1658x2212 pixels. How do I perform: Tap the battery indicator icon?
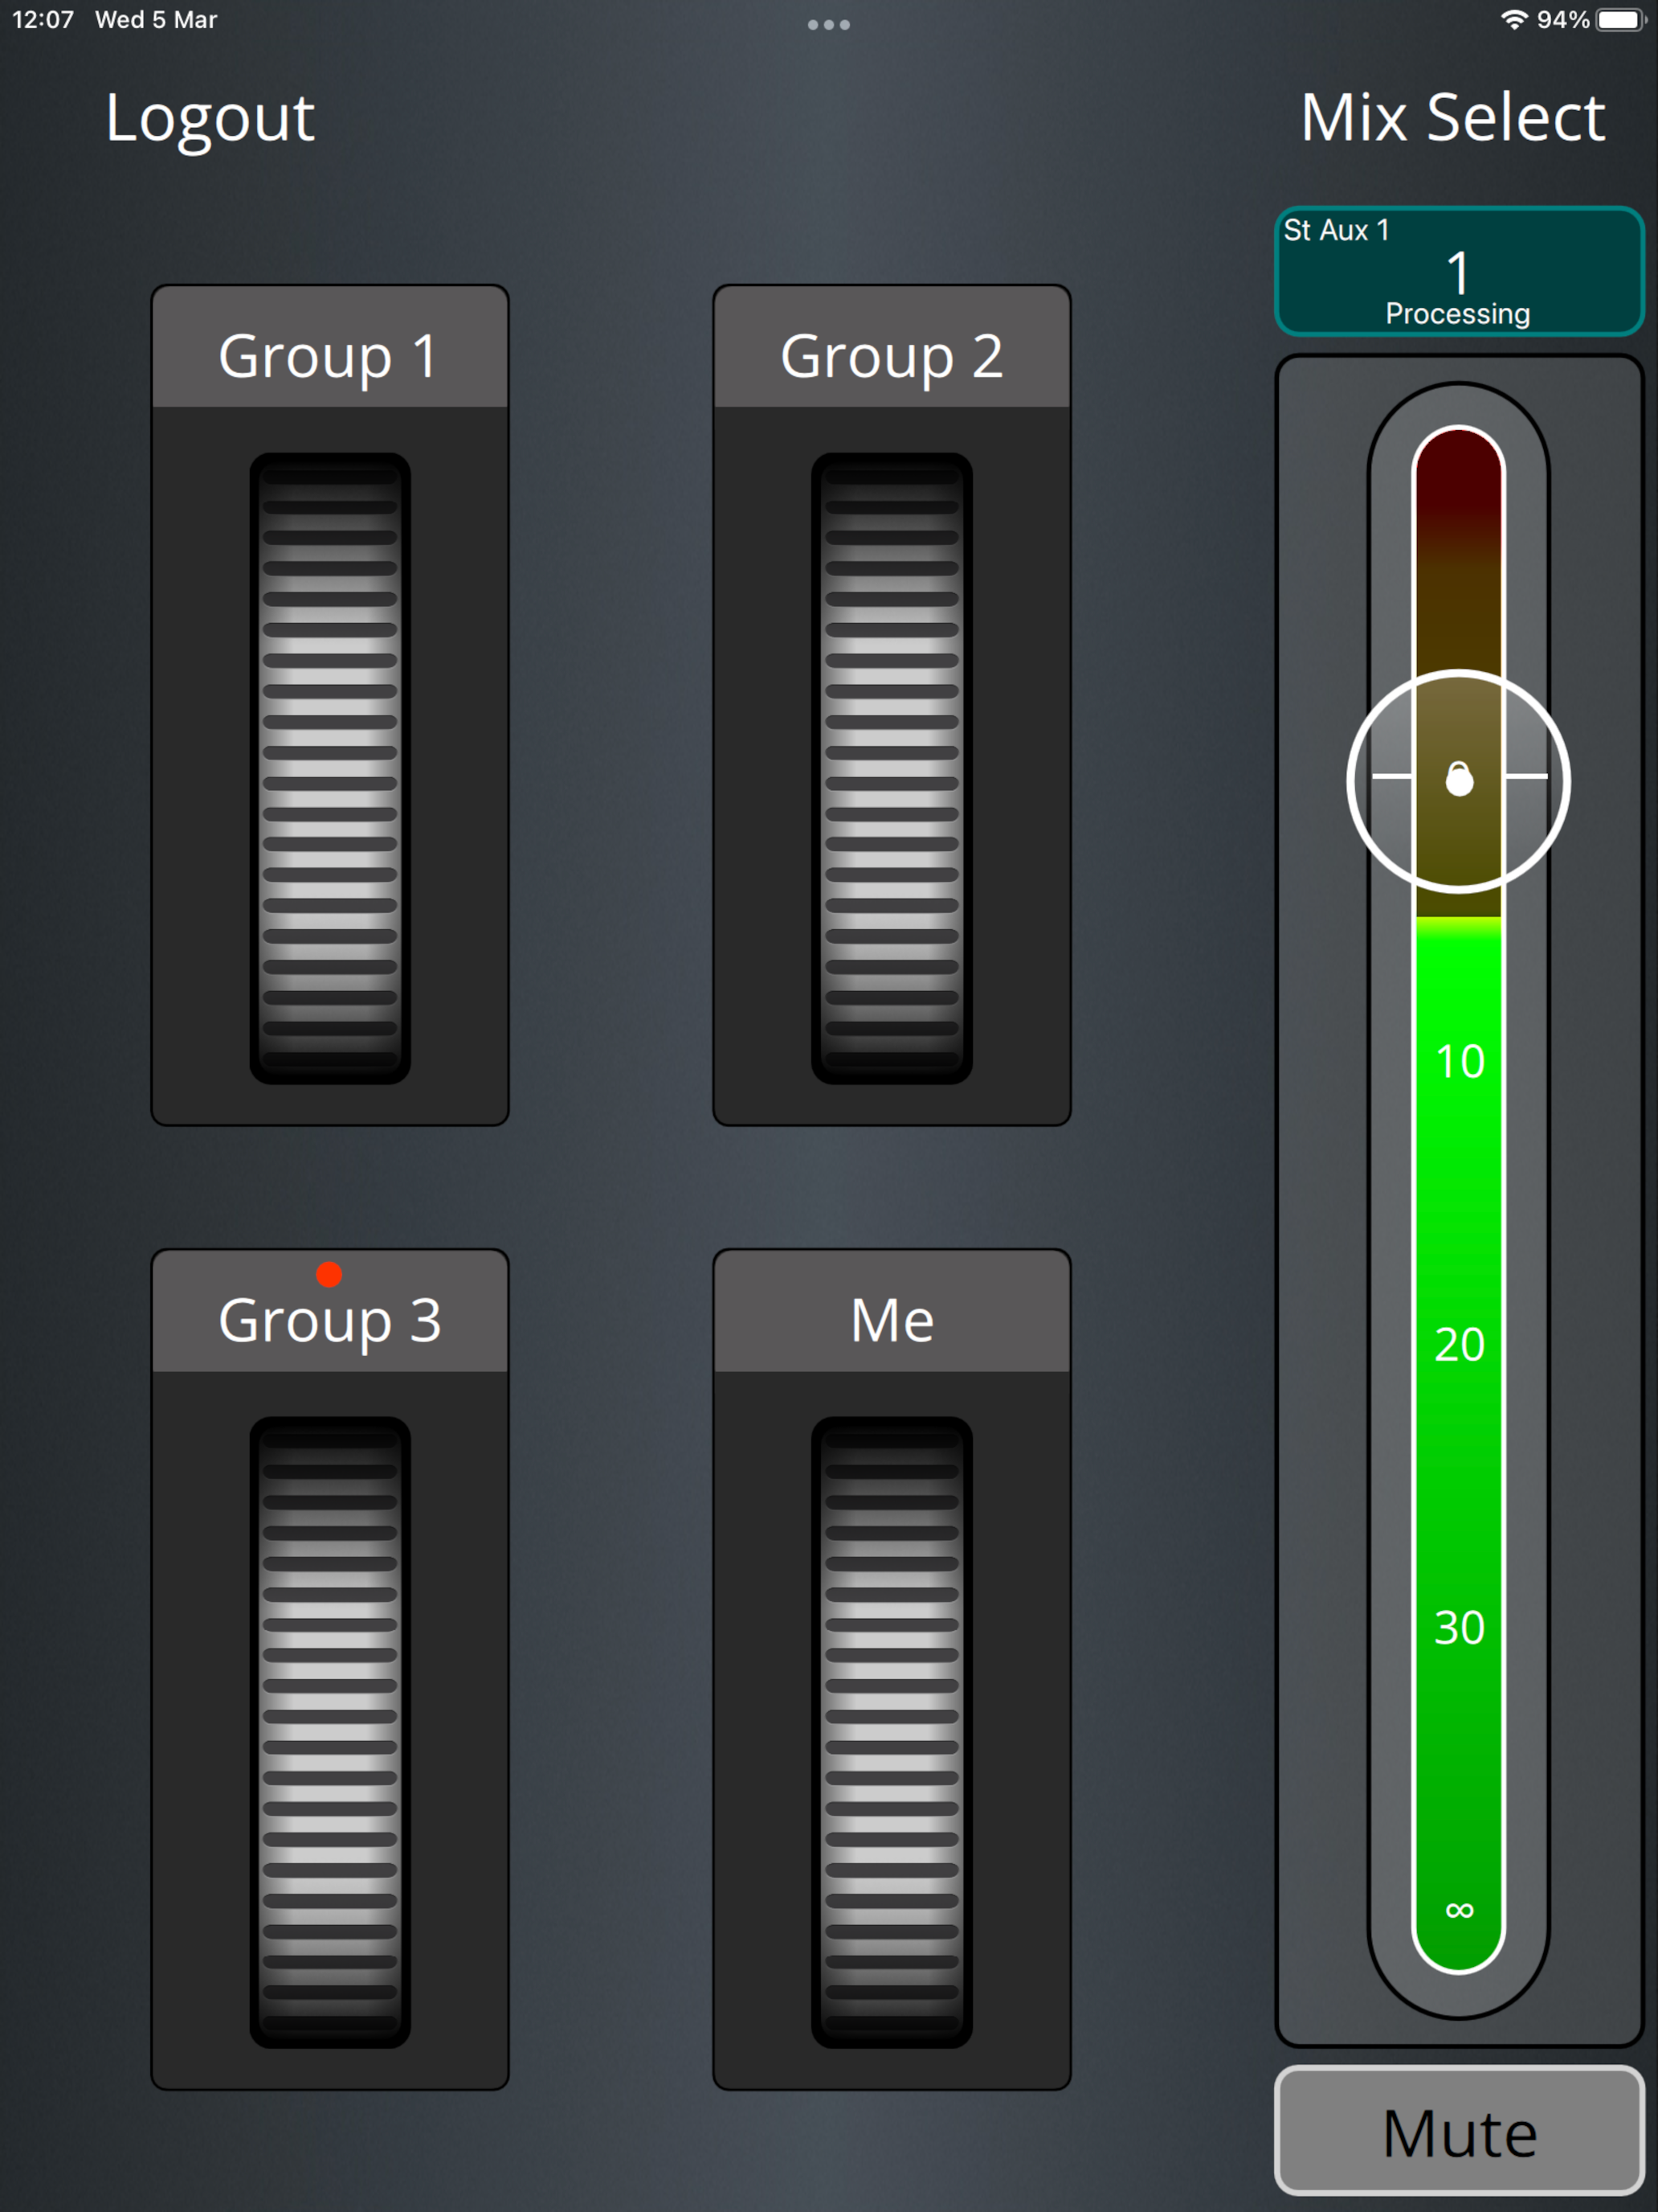(1620, 20)
